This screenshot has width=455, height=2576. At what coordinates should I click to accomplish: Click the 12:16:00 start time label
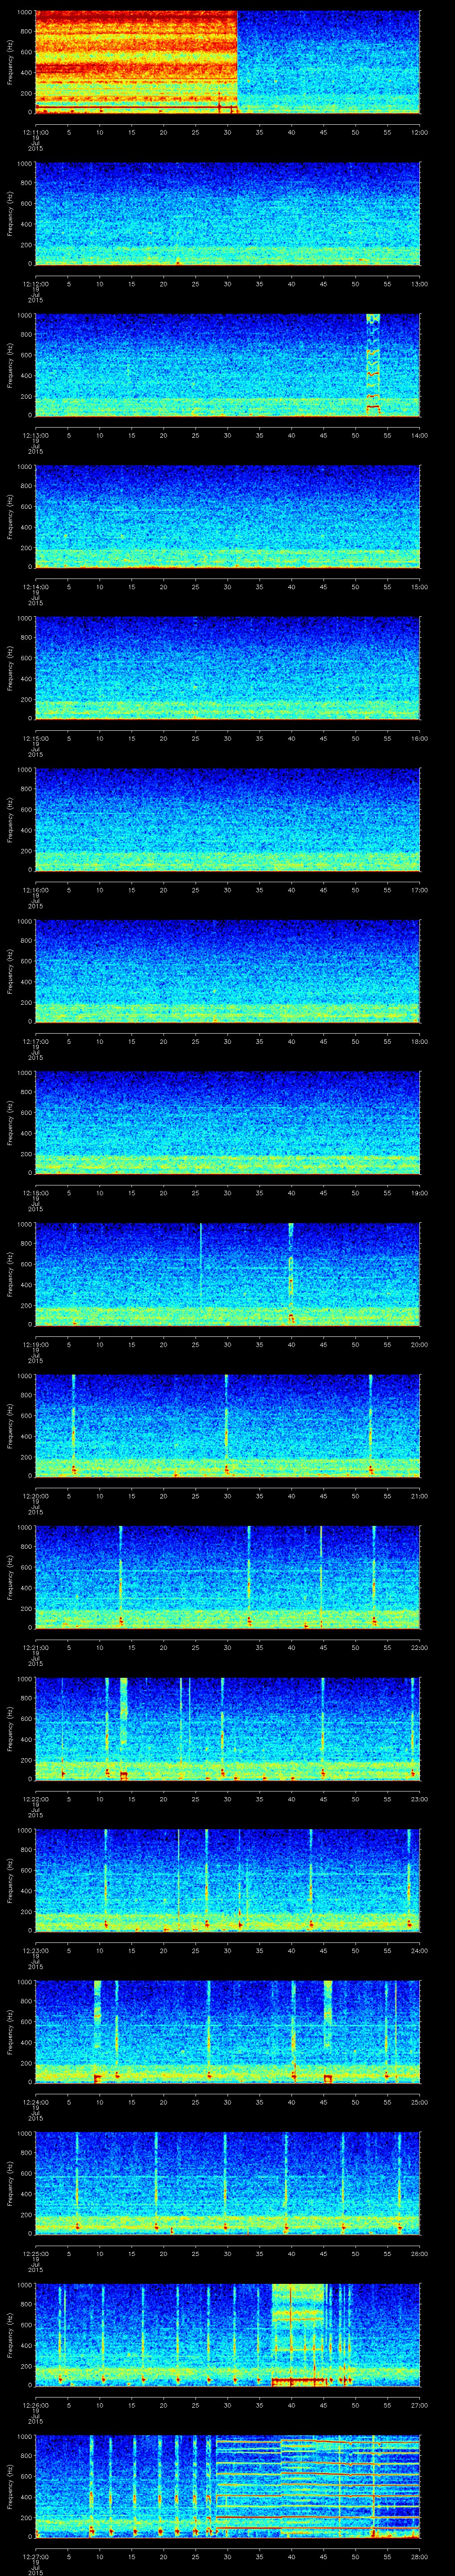coord(35,890)
